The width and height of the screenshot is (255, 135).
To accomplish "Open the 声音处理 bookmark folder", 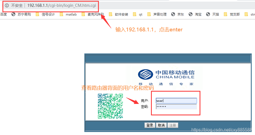I will [x=157, y=14].
